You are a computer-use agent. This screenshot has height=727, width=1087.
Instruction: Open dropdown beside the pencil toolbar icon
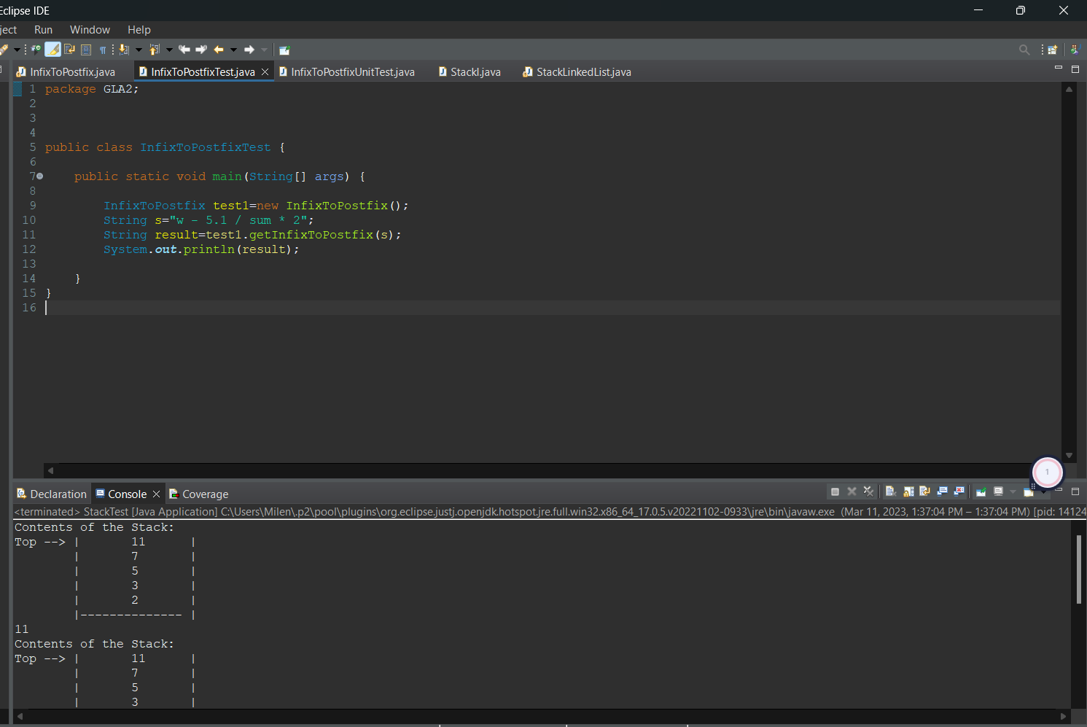pos(17,50)
